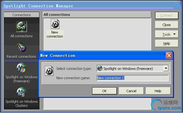Click the All connections sidebar label

22,36
